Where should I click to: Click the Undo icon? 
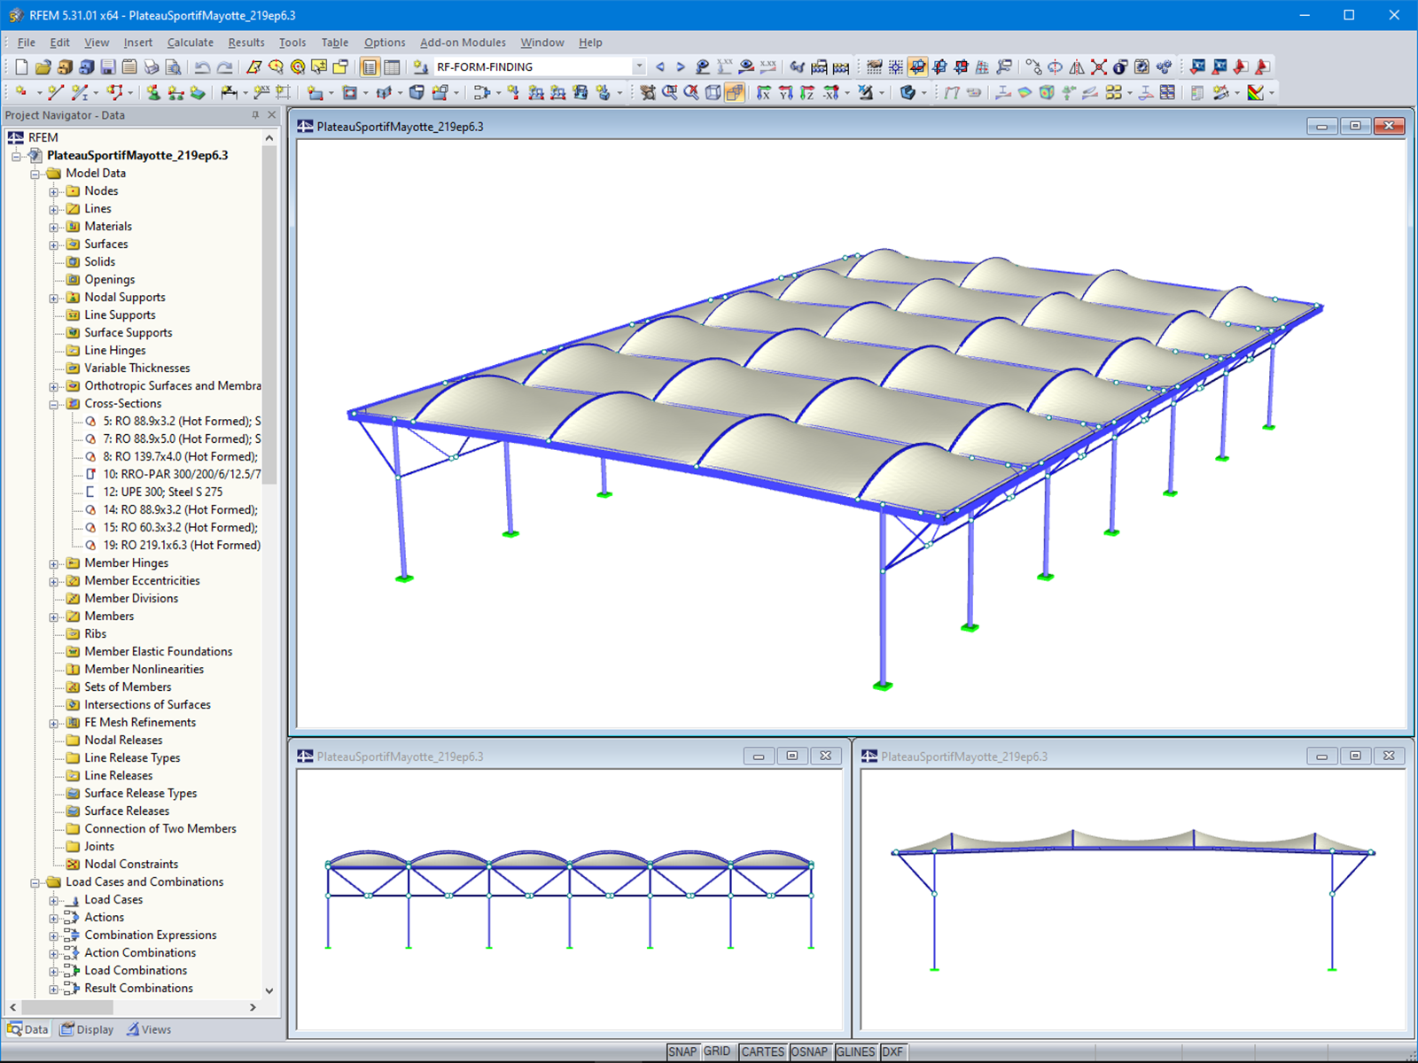pos(202,66)
